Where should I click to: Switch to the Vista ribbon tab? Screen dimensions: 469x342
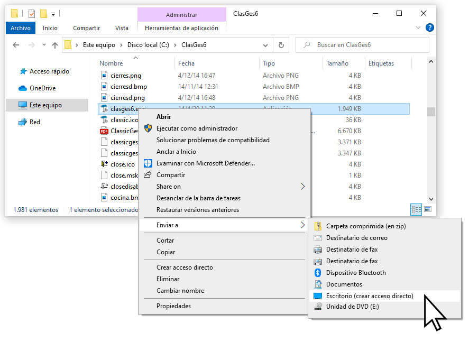click(122, 28)
